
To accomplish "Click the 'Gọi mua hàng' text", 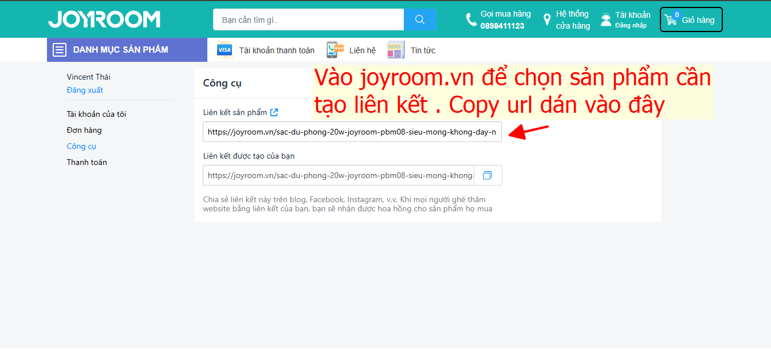I will click(506, 14).
